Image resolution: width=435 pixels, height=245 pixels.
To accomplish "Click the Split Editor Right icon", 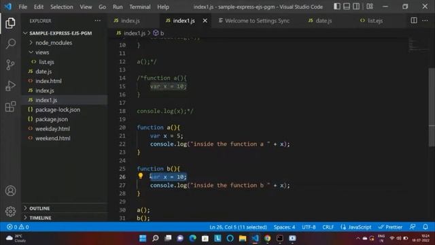I will 414,20.
